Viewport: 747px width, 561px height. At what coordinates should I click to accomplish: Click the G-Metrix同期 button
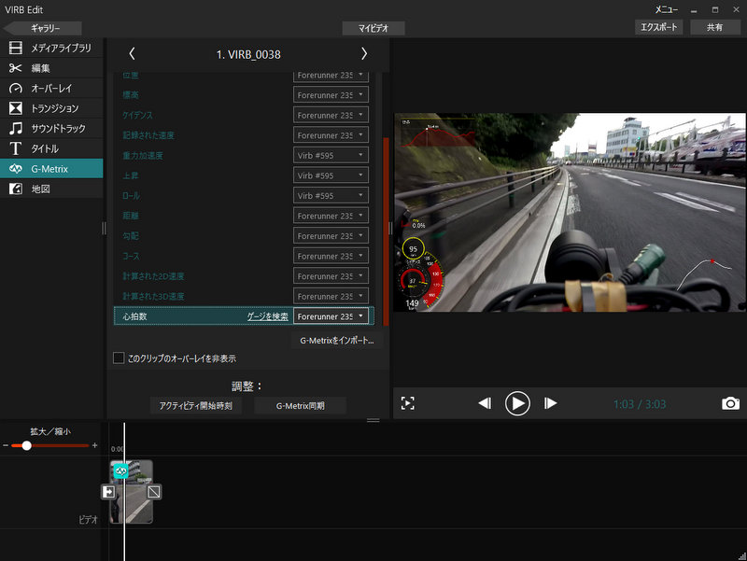click(x=300, y=406)
